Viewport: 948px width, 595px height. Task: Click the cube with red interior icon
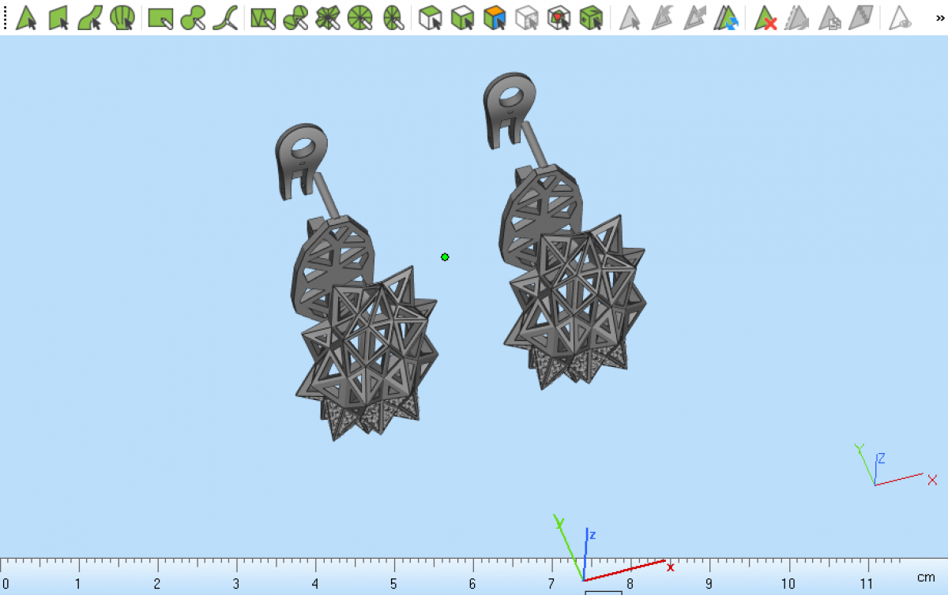(559, 17)
